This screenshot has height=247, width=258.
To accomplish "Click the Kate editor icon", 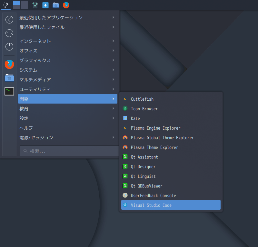I will tap(125, 118).
